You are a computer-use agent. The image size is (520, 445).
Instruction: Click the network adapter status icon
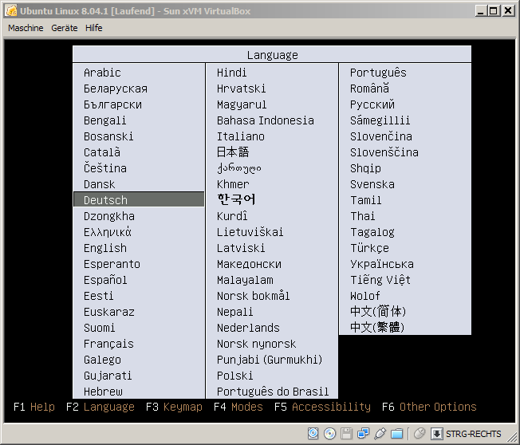point(363,433)
